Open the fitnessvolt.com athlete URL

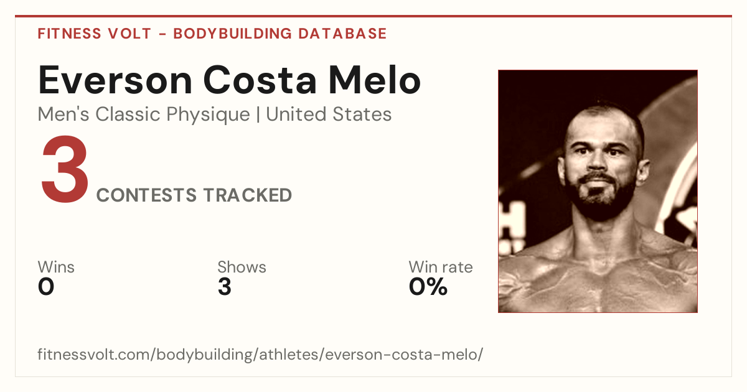click(x=260, y=355)
